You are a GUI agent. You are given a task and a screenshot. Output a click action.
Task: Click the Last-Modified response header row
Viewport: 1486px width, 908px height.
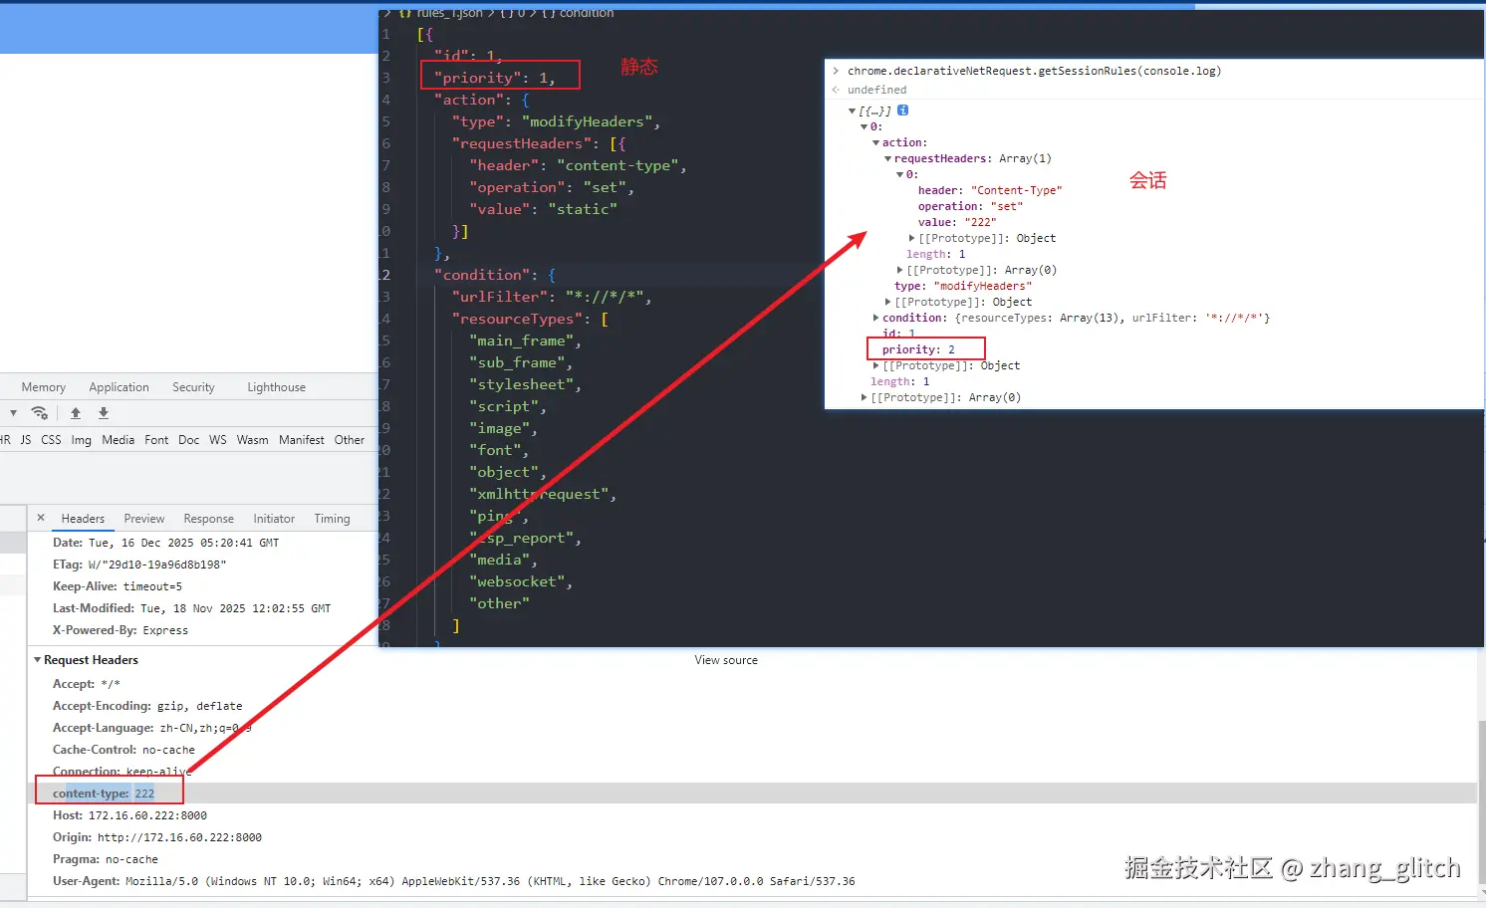191,608
